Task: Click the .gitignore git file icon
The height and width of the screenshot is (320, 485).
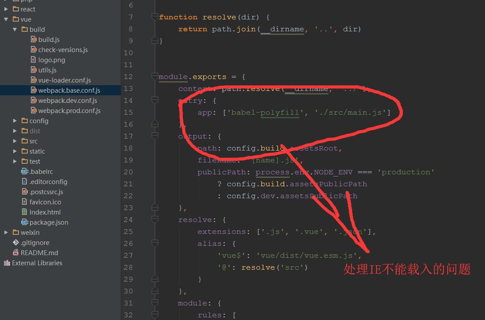Action: point(16,242)
